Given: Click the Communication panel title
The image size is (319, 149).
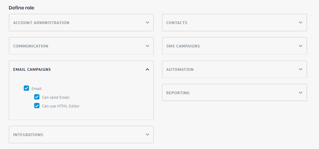Looking at the screenshot, I should pyautogui.click(x=31, y=46).
